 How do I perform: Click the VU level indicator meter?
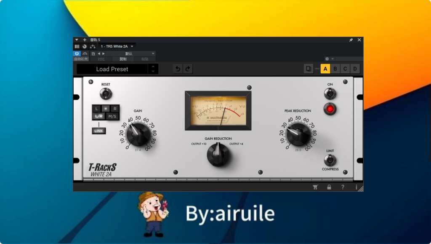click(218, 110)
